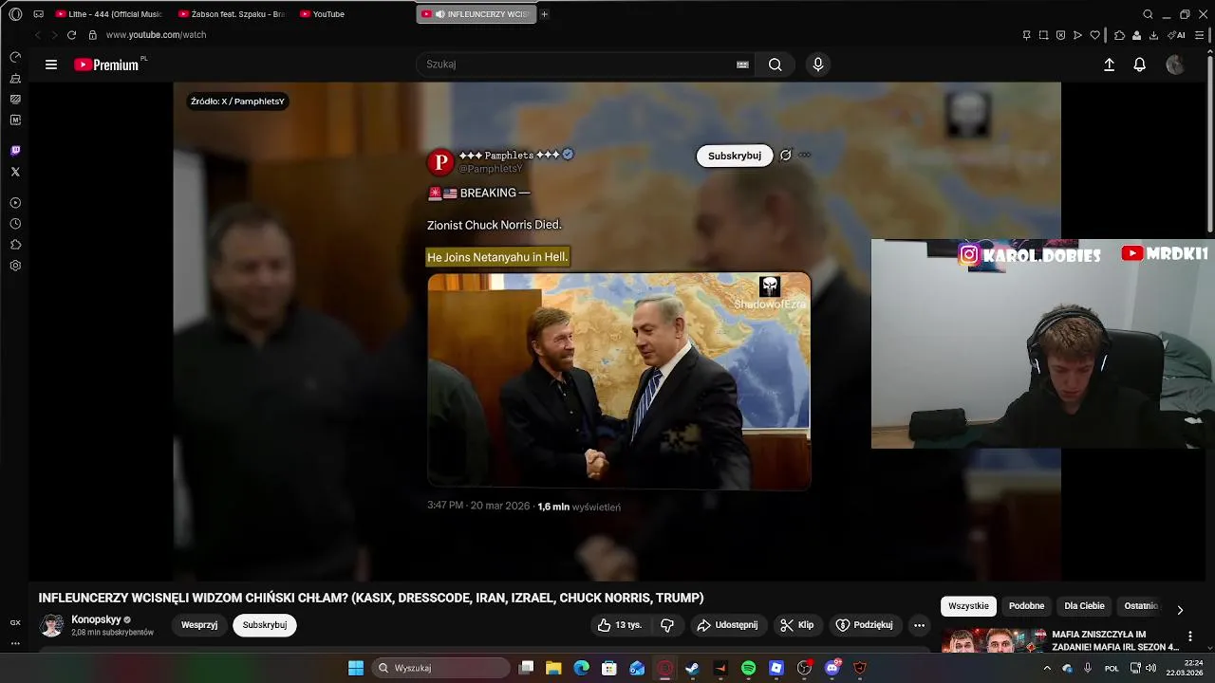Open YouTube create/upload button
Screen dimensions: 1215x683
point(1109,65)
